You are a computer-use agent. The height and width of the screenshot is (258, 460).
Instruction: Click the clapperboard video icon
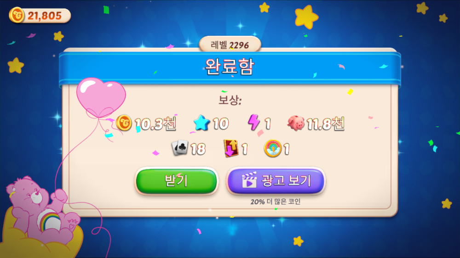click(x=249, y=180)
